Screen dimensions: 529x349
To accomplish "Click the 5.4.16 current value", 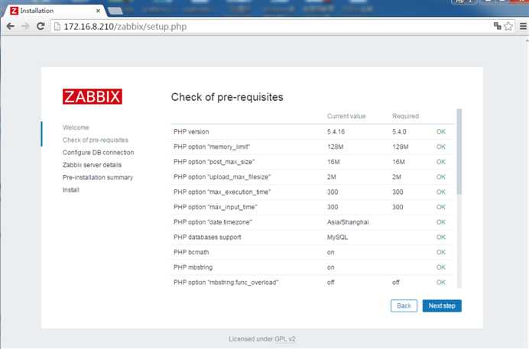I will coord(336,131).
